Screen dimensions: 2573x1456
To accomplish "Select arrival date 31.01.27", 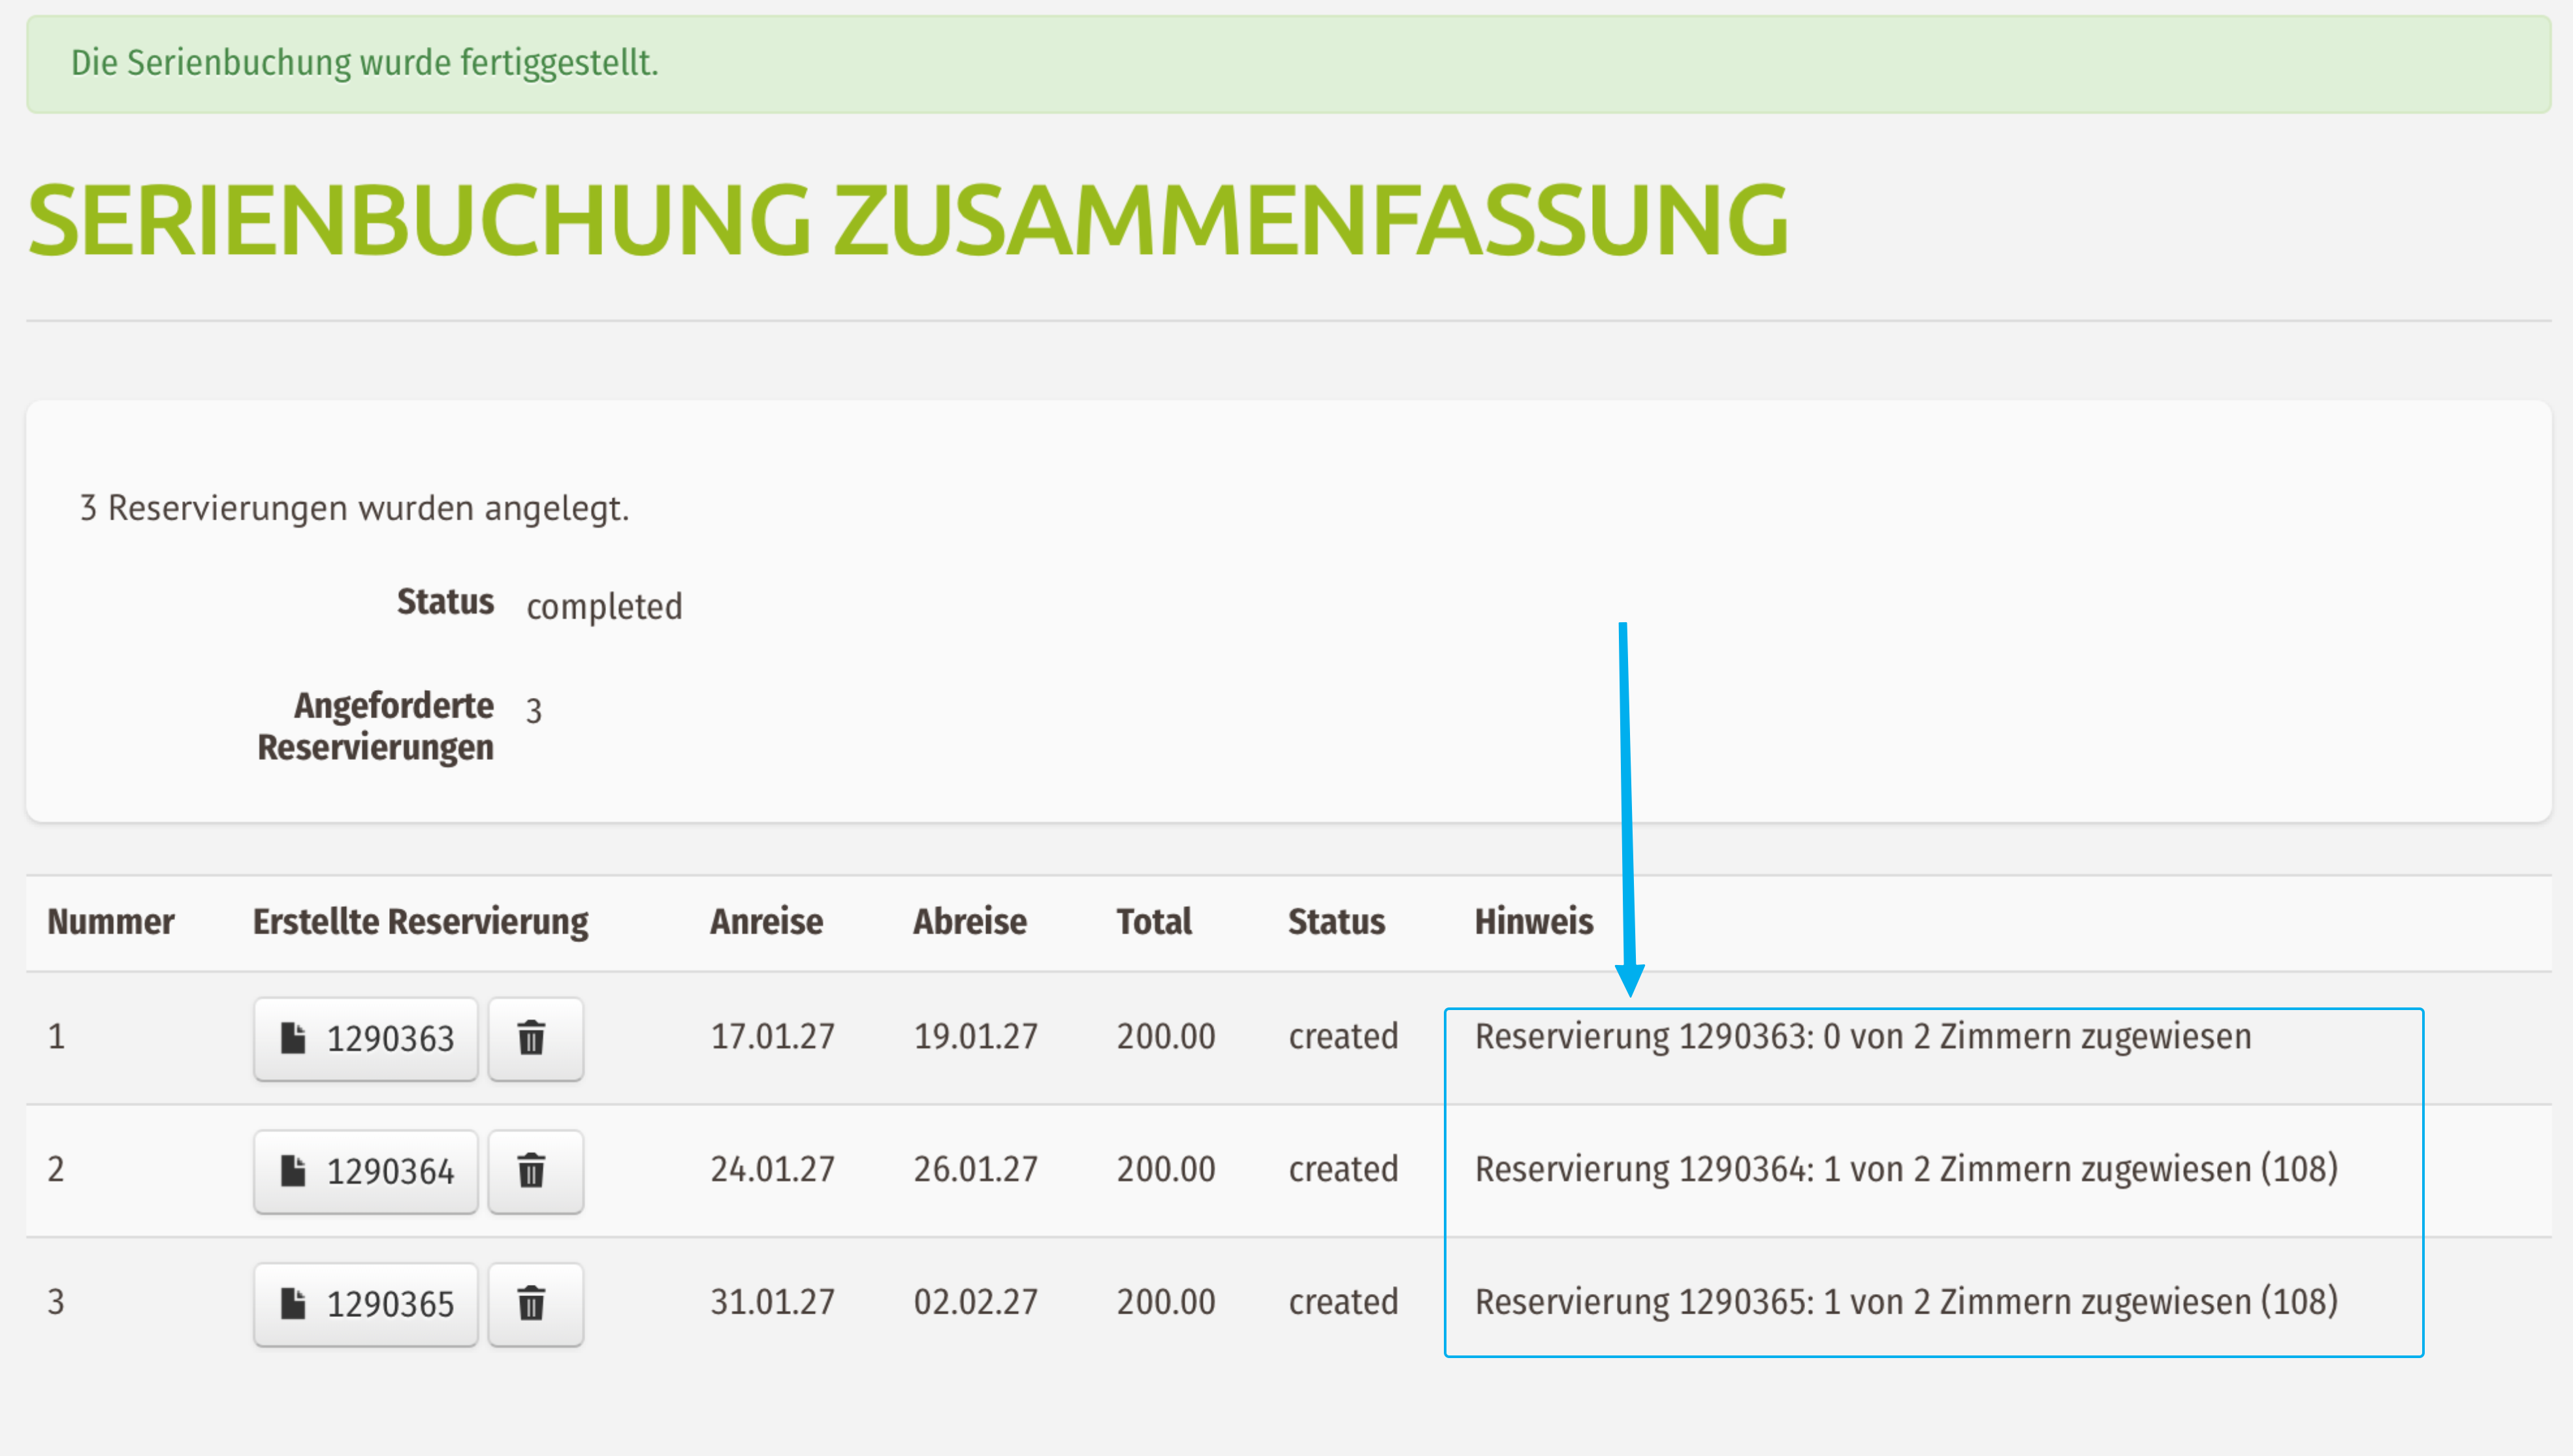I will (x=772, y=1302).
